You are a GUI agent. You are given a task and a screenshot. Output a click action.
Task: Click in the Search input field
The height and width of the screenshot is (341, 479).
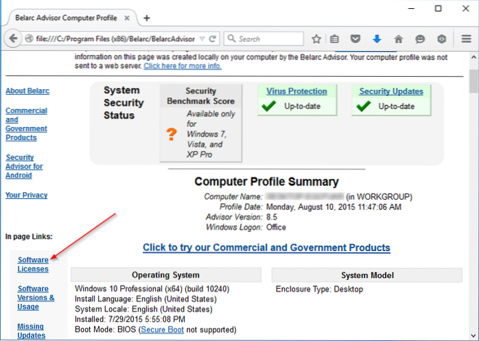269,39
